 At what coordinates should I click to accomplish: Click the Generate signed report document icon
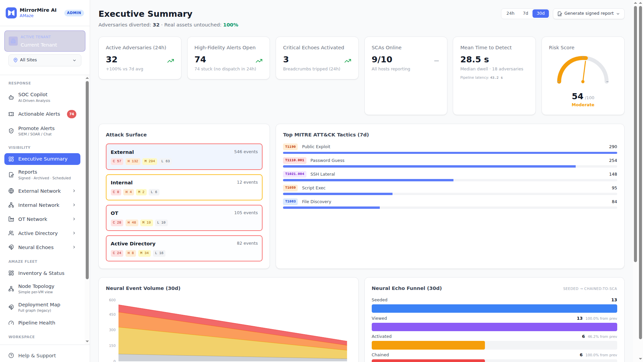pyautogui.click(x=560, y=14)
